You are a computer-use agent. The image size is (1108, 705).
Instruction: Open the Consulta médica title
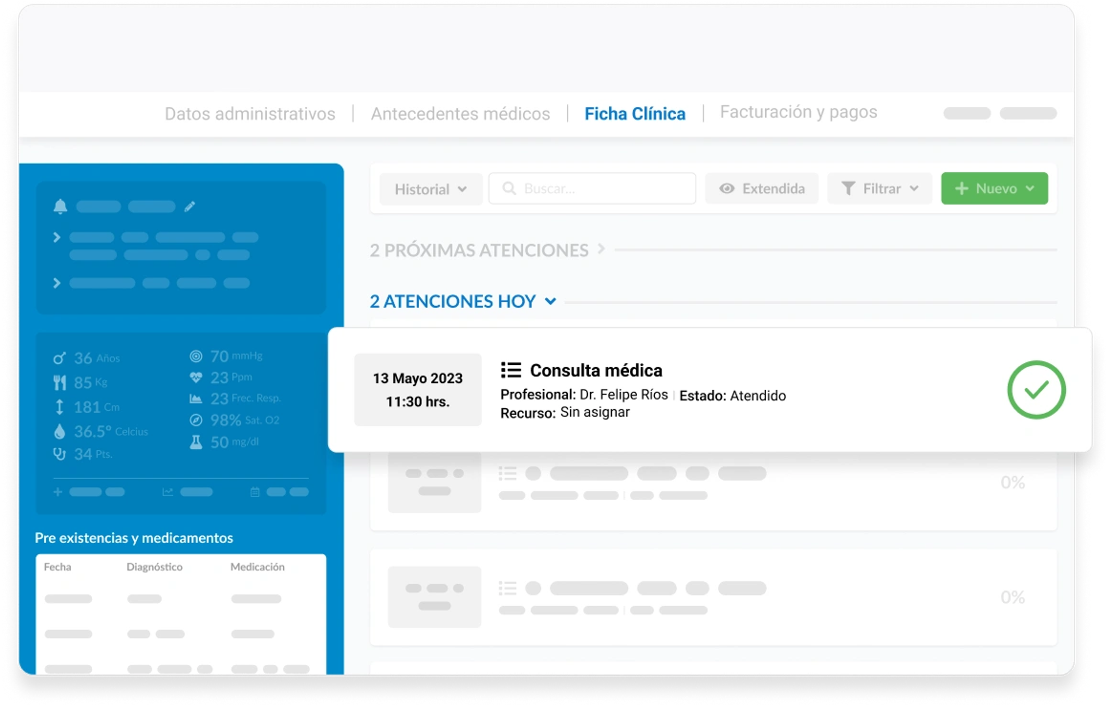(596, 371)
